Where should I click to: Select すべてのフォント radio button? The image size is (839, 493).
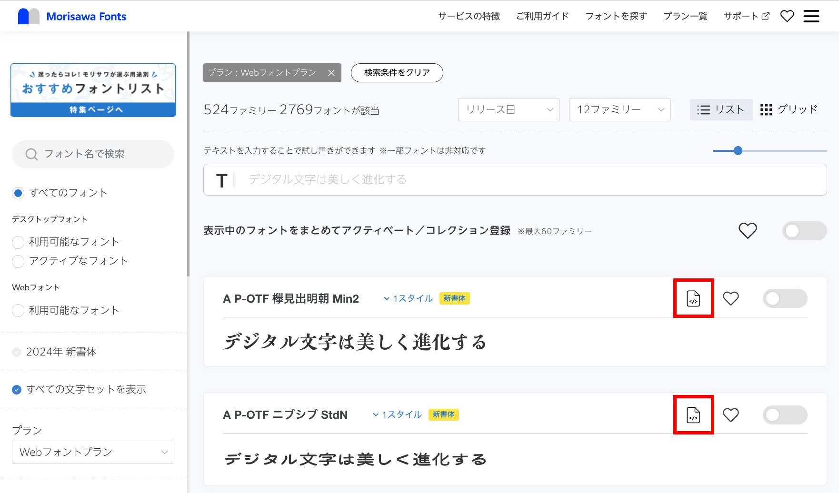click(x=18, y=193)
